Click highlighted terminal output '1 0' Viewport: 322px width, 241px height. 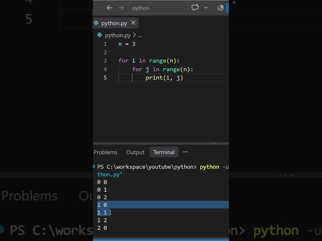pos(102,205)
